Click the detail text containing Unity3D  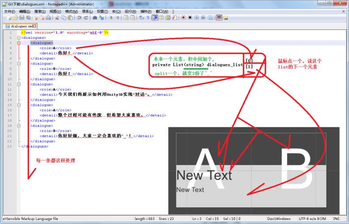click(104, 95)
